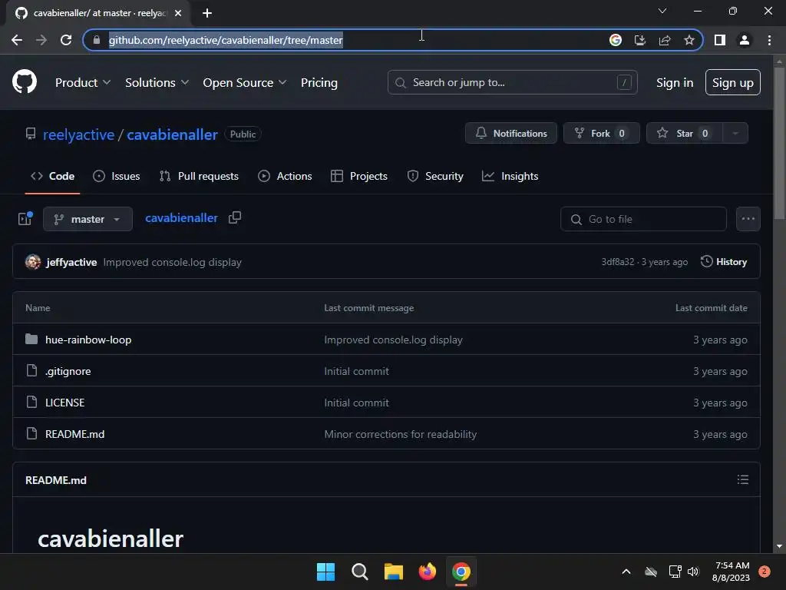Close the cavabienaller browser tab

tap(178, 13)
